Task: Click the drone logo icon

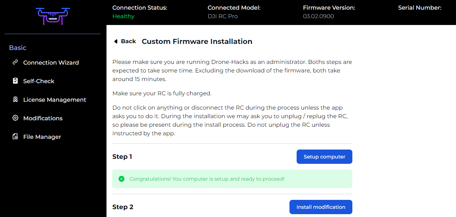Action: (53, 16)
